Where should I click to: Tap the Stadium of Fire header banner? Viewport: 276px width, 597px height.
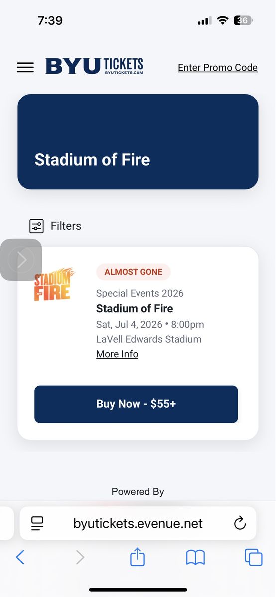click(x=138, y=141)
